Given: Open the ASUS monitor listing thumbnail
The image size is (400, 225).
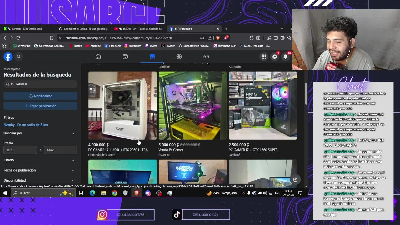Looking at the screenshot, I should 122,172.
